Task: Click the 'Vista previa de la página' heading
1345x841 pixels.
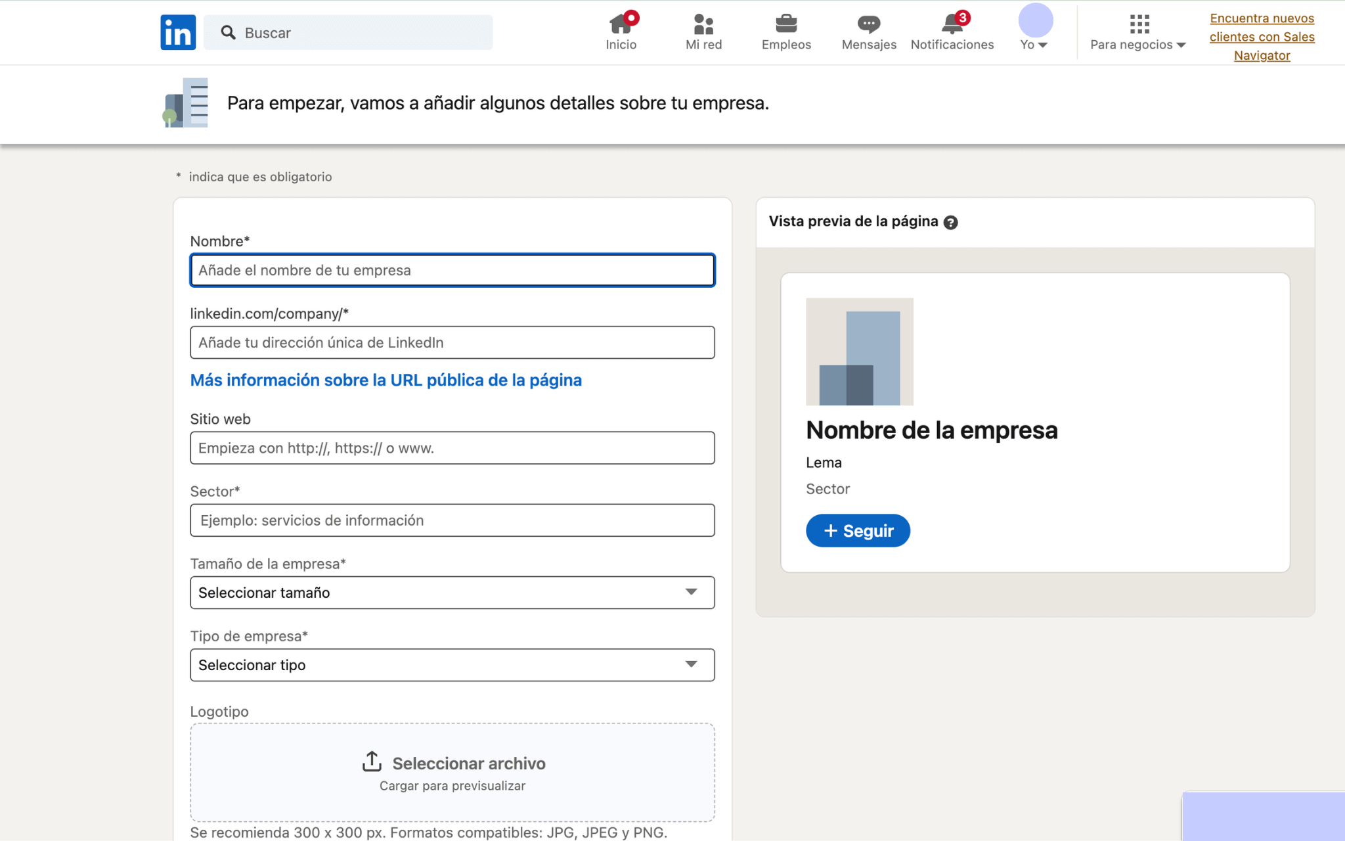Action: pos(853,221)
